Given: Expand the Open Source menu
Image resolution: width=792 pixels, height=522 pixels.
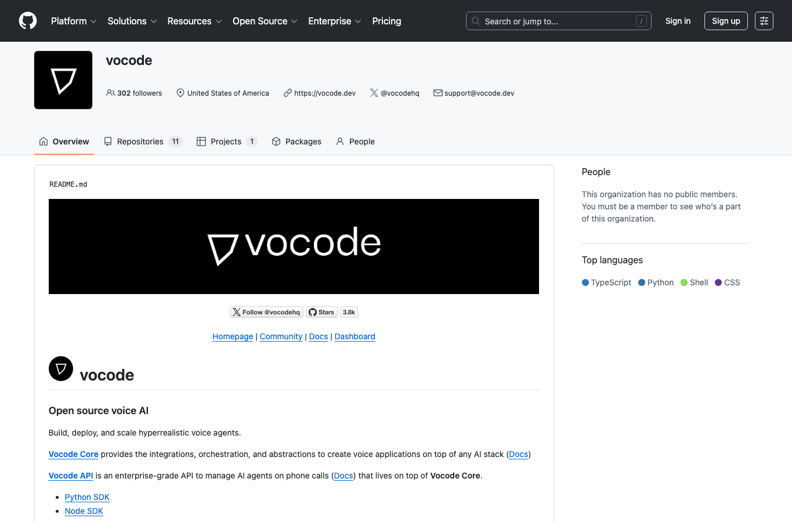Looking at the screenshot, I should click(265, 21).
